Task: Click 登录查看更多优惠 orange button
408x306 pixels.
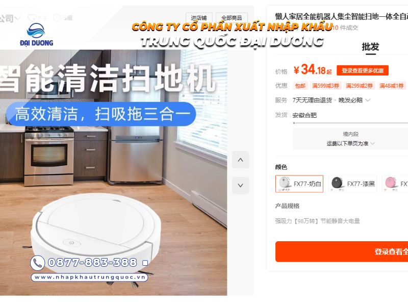Action: 363,70
